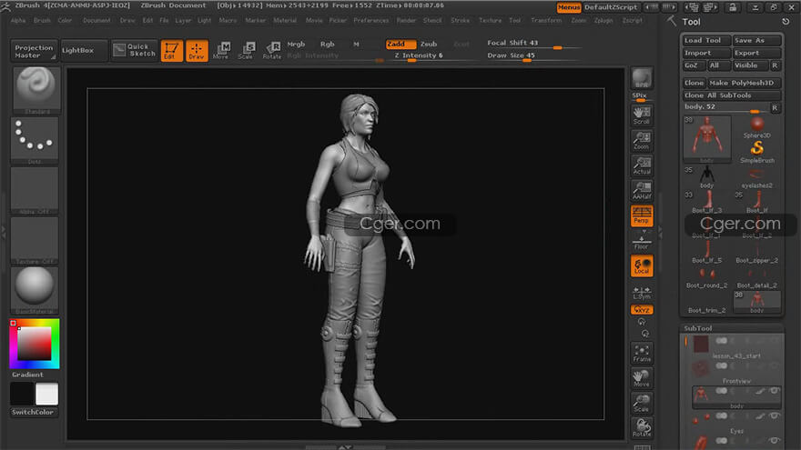The width and height of the screenshot is (801, 450).
Task: Click the AAHalf icon
Action: [x=642, y=191]
